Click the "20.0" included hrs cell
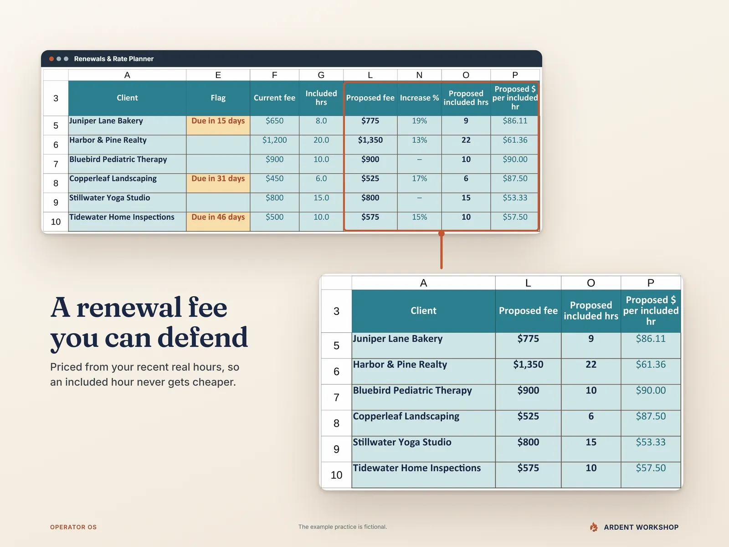 click(x=321, y=144)
